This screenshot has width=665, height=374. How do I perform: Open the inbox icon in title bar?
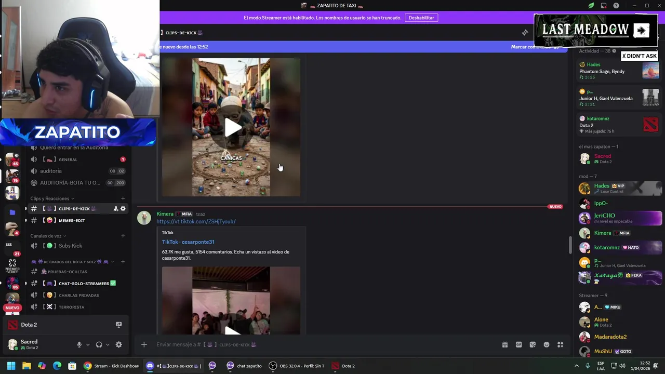pyautogui.click(x=604, y=6)
